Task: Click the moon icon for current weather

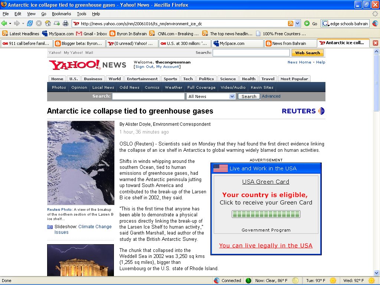Action: coord(295,281)
